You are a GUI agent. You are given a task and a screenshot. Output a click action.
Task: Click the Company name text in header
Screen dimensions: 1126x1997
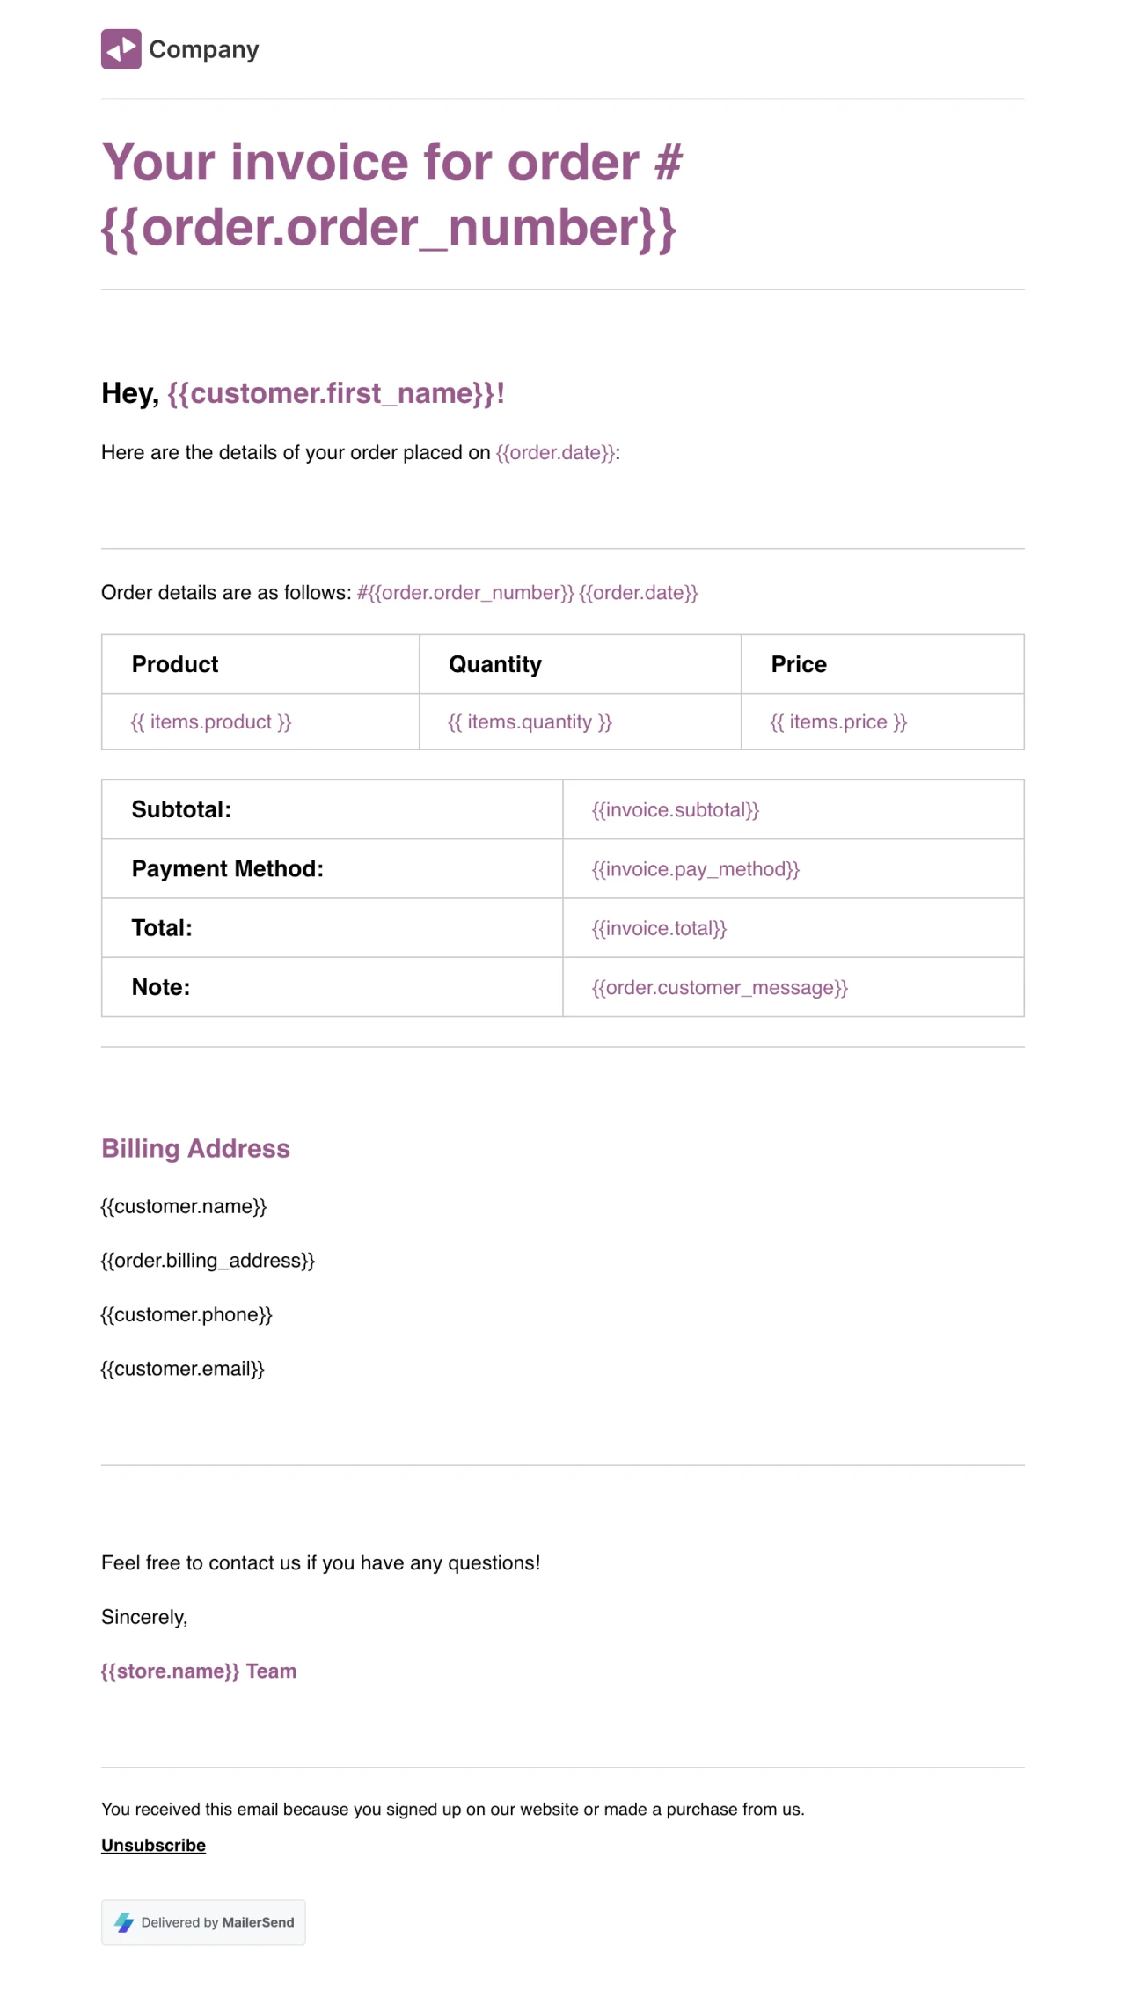tap(204, 49)
